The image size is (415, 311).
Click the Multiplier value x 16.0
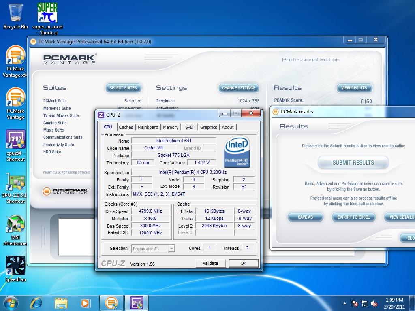pyautogui.click(x=151, y=218)
